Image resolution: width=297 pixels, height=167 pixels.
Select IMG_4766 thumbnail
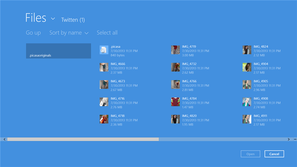coord(175,84)
